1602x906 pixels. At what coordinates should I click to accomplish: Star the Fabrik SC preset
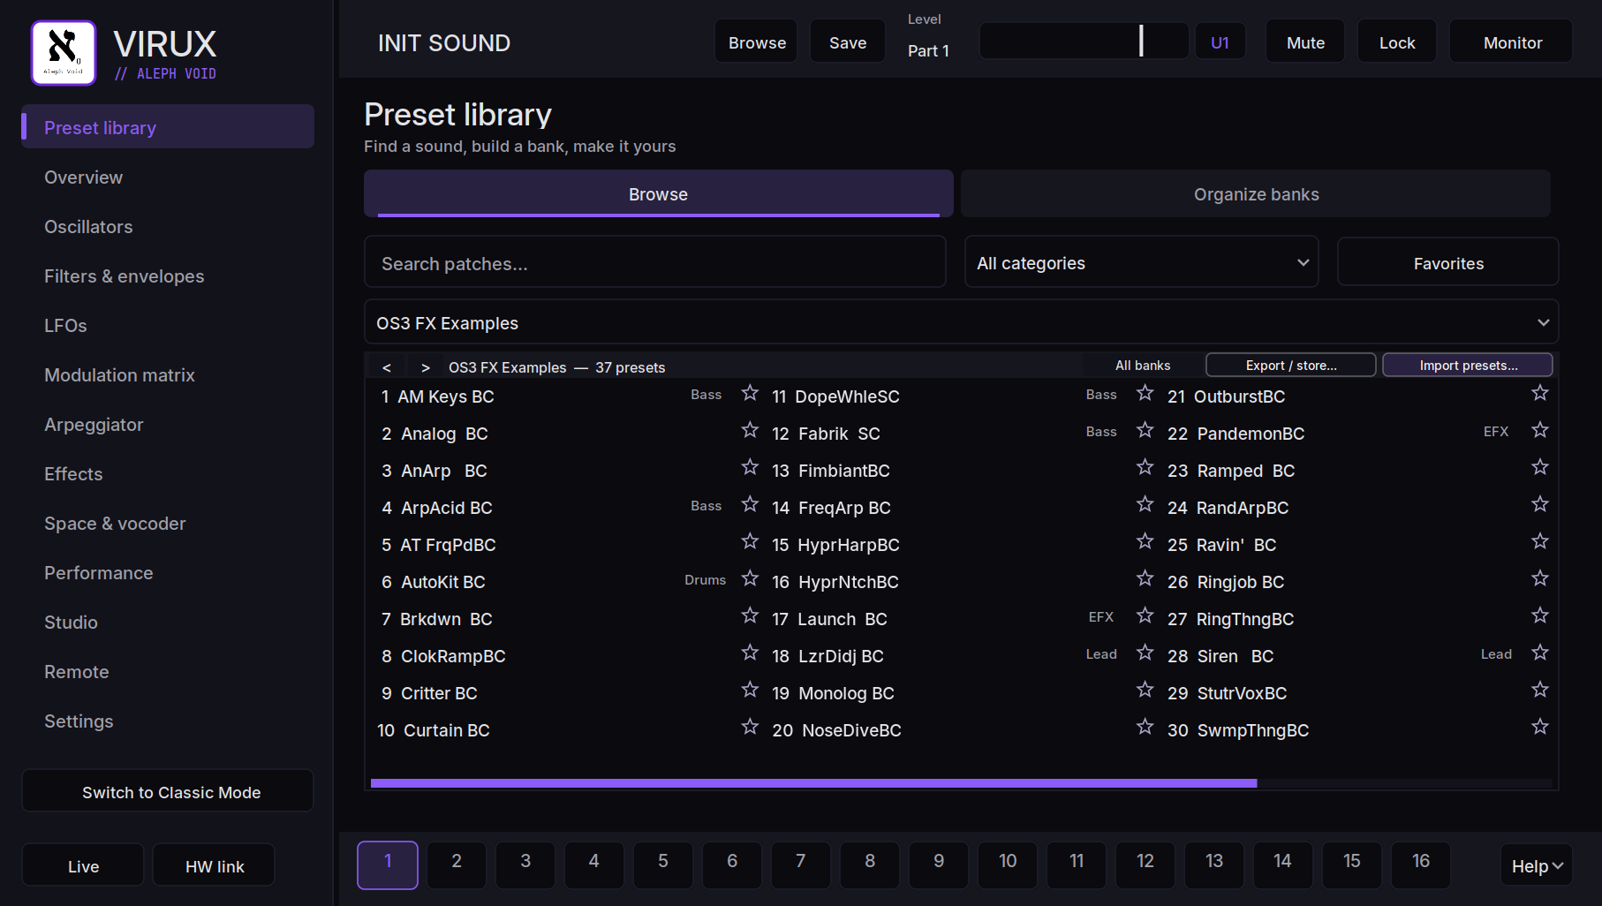tap(1145, 430)
